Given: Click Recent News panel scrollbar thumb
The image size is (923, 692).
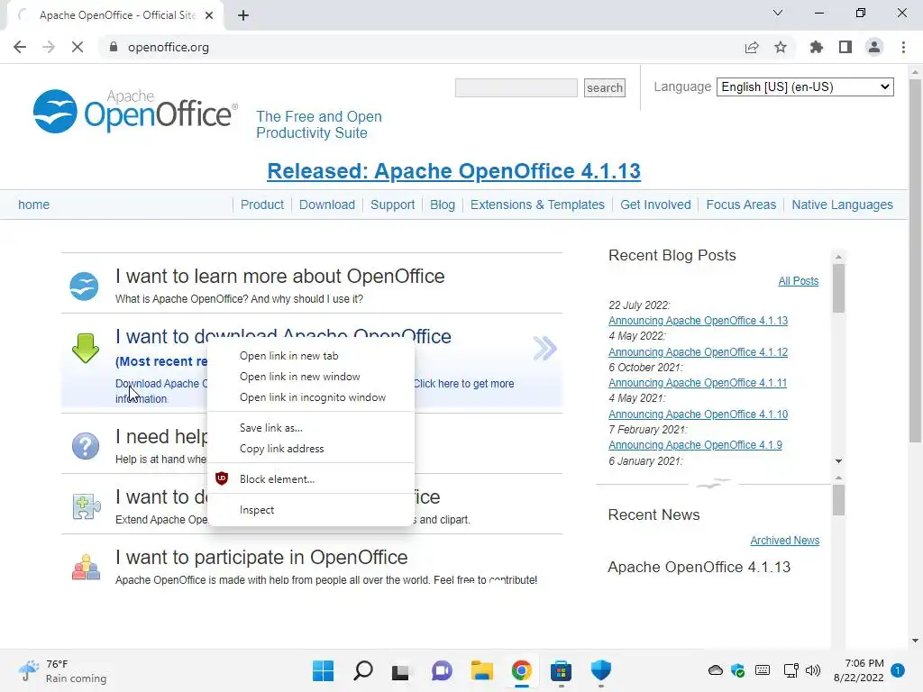Looking at the screenshot, I should pyautogui.click(x=839, y=499).
